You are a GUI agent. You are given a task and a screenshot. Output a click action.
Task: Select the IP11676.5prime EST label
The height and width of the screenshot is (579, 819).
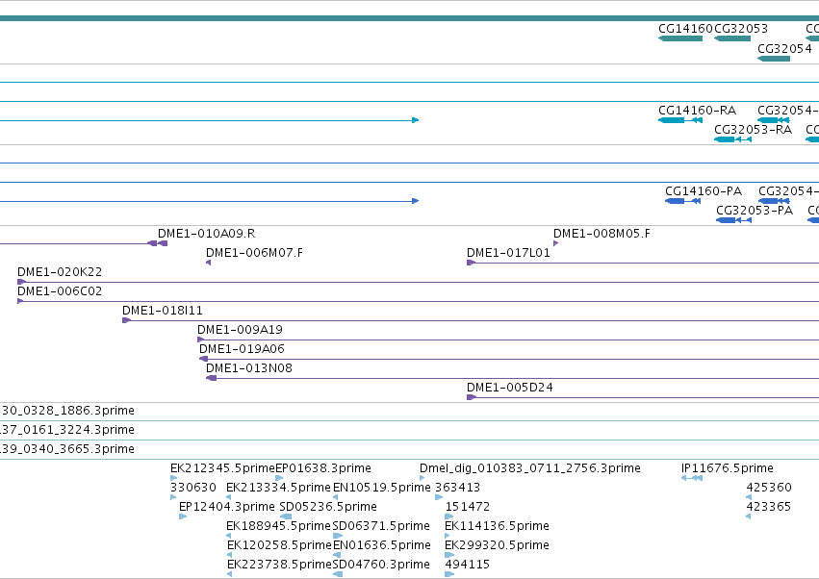[727, 468]
